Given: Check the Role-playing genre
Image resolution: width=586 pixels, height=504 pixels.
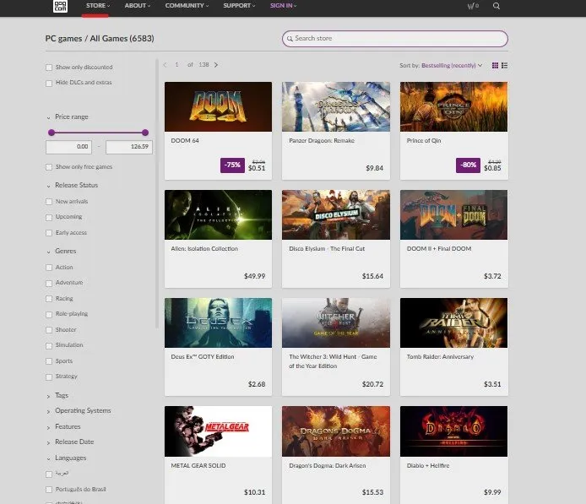Looking at the screenshot, I should [49, 314].
